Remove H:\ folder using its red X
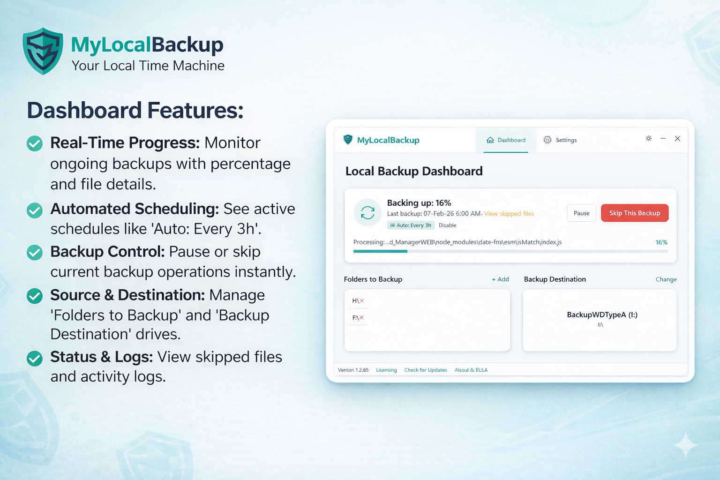 click(363, 300)
